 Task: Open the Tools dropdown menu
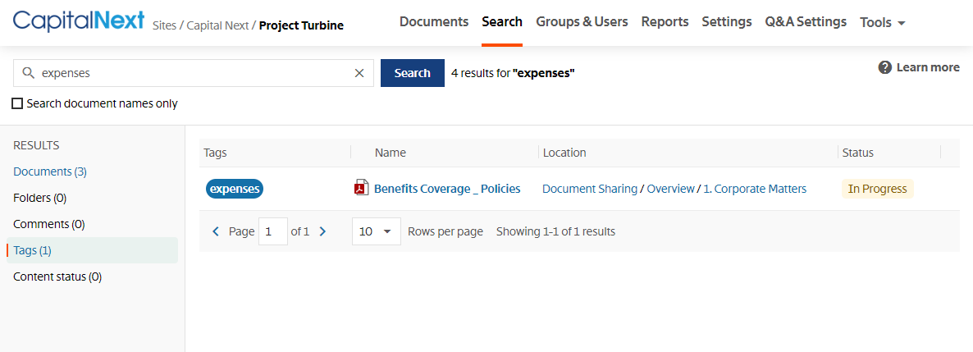click(883, 22)
